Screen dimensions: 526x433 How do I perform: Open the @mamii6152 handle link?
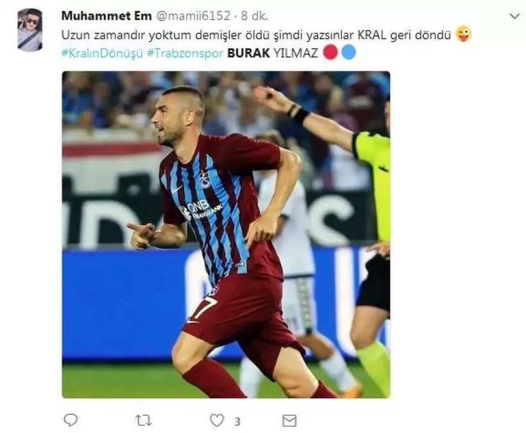tap(194, 16)
